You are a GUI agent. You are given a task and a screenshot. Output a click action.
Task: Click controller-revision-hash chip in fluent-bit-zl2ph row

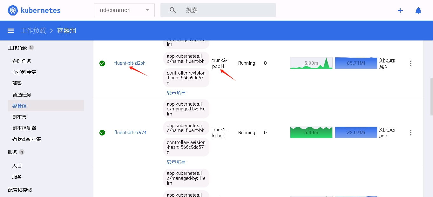[x=186, y=78]
